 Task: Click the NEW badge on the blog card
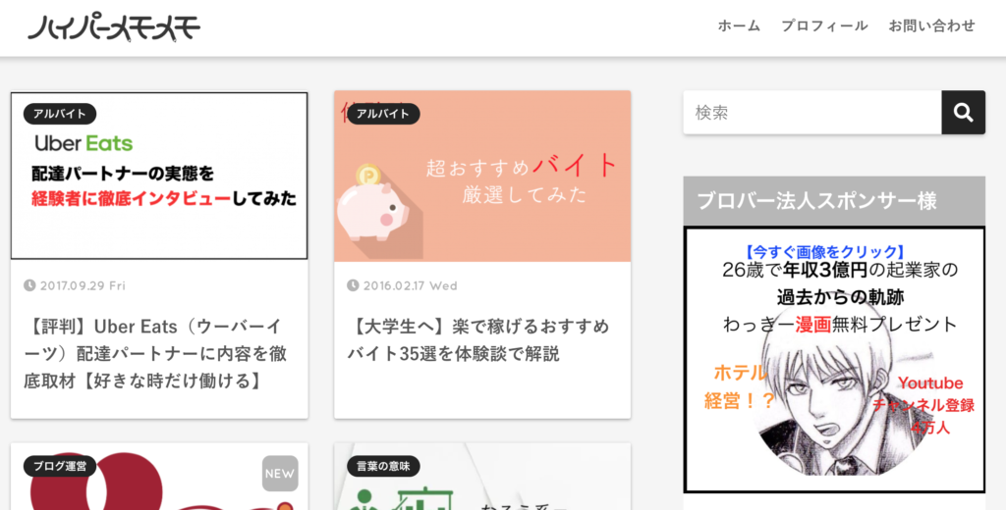(280, 474)
